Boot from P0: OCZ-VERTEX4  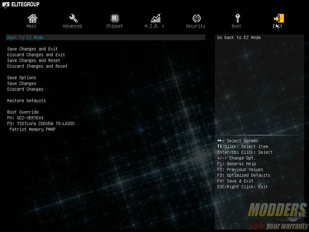point(25,118)
